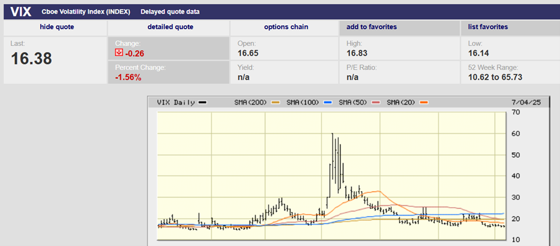Click the Delayed quote data label
Screen dimensions: 560x246
click(x=170, y=12)
